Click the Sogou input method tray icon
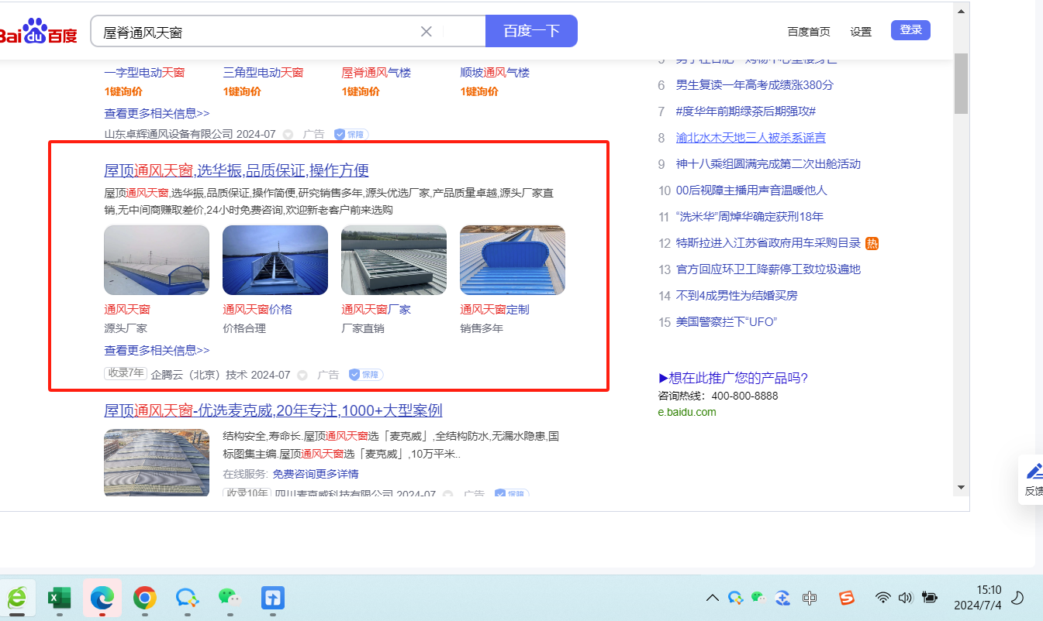This screenshot has height=621, width=1043. pos(847,598)
